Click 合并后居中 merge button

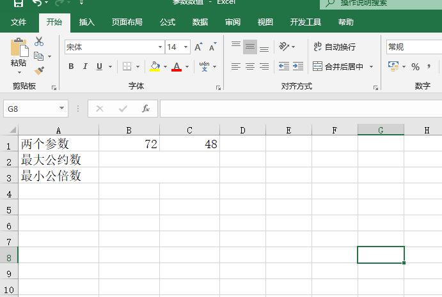pos(338,66)
